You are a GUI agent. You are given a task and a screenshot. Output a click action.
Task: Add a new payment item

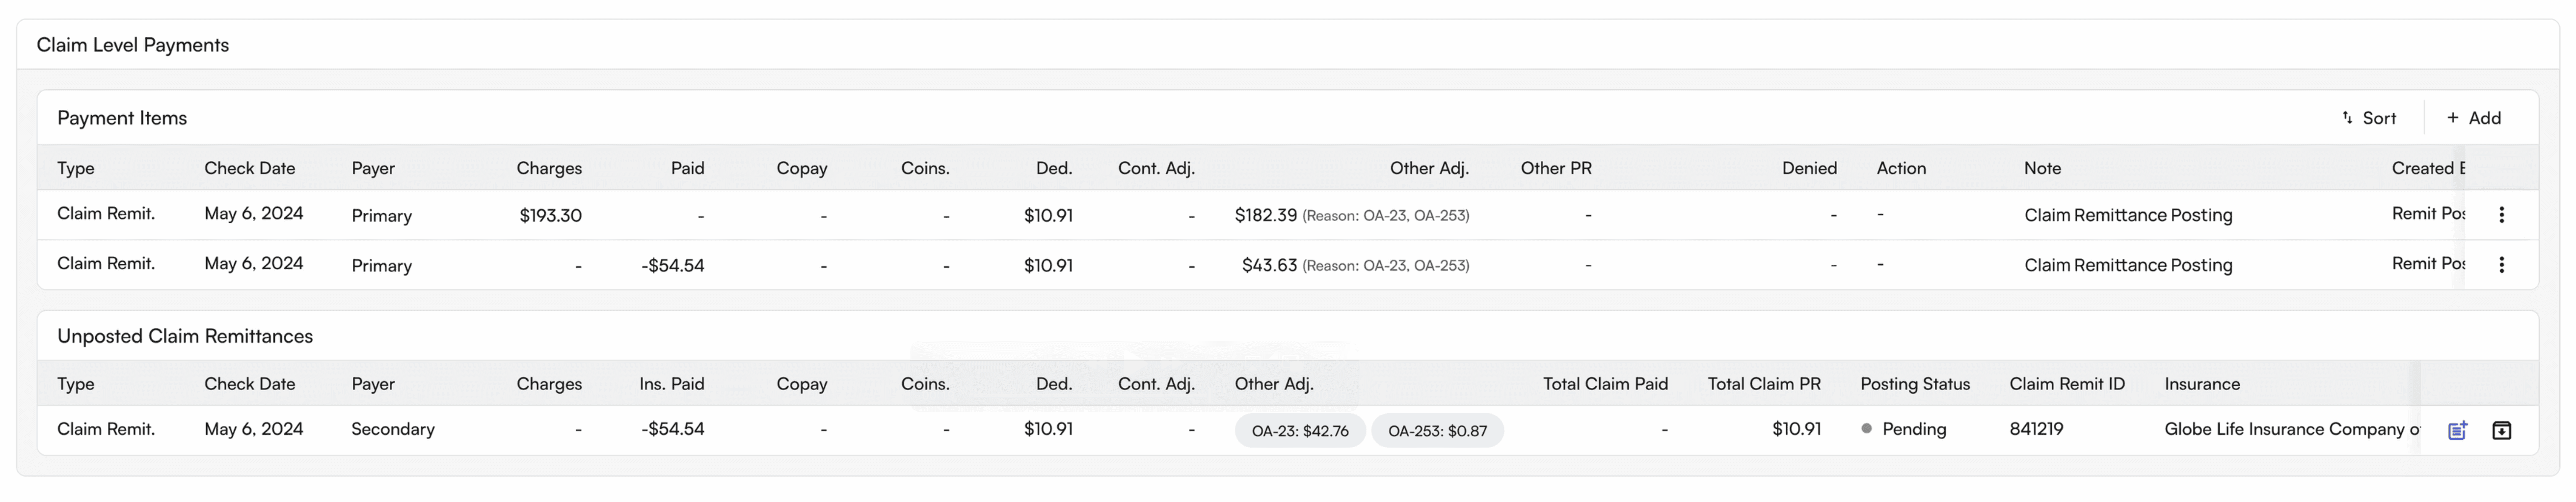pyautogui.click(x=2474, y=118)
